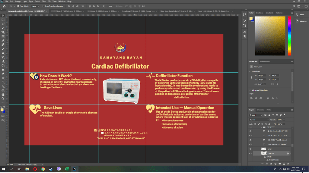This screenshot has width=309, height=173.
Task: Open the layer Opacity dropdown arrow
Action: [x=284, y=120]
